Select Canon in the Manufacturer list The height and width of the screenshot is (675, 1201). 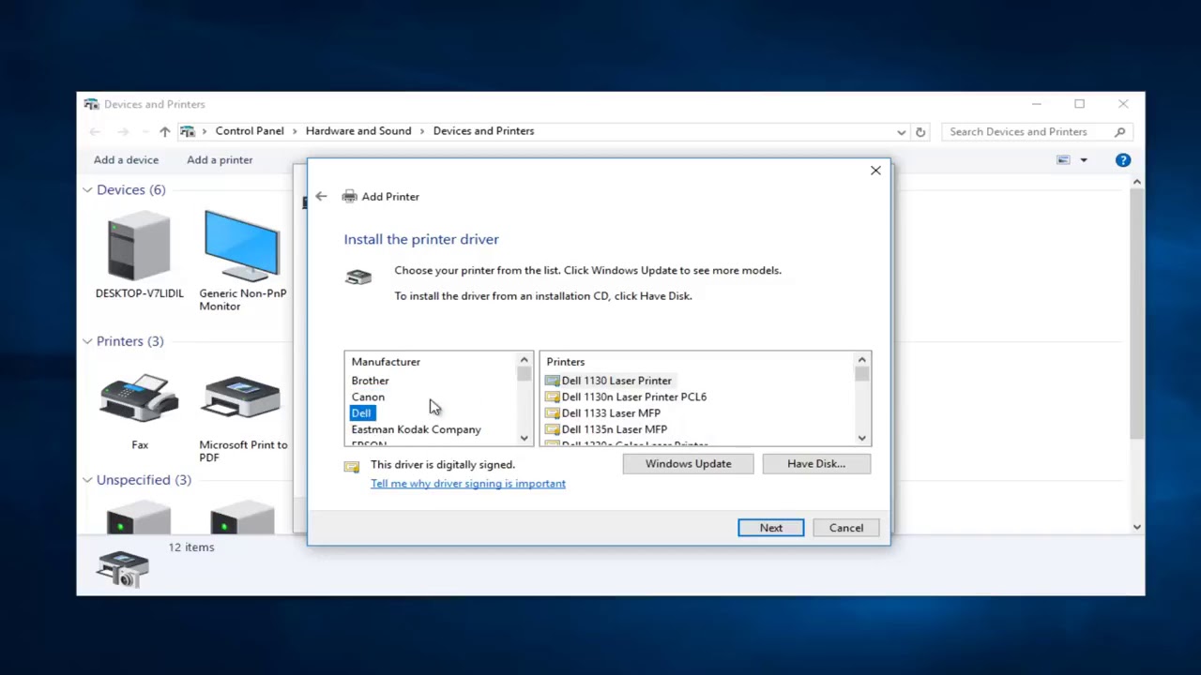pos(368,397)
